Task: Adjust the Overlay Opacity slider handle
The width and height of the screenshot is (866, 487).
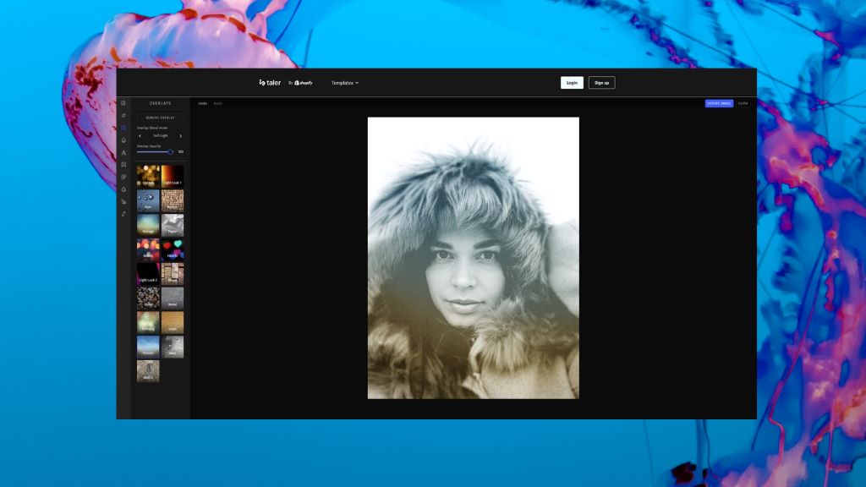Action: tap(170, 152)
